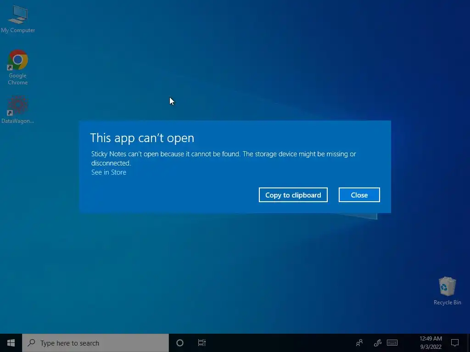The height and width of the screenshot is (352, 470).
Task: Open the My Computer desktop icon
Action: point(18,18)
